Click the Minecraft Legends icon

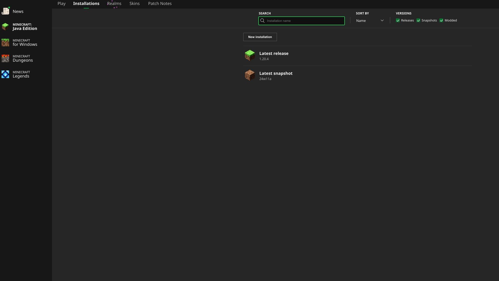tap(5, 74)
